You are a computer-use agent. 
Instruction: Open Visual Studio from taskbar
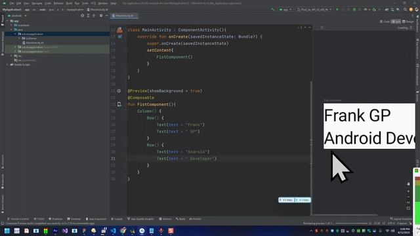tap(65, 231)
